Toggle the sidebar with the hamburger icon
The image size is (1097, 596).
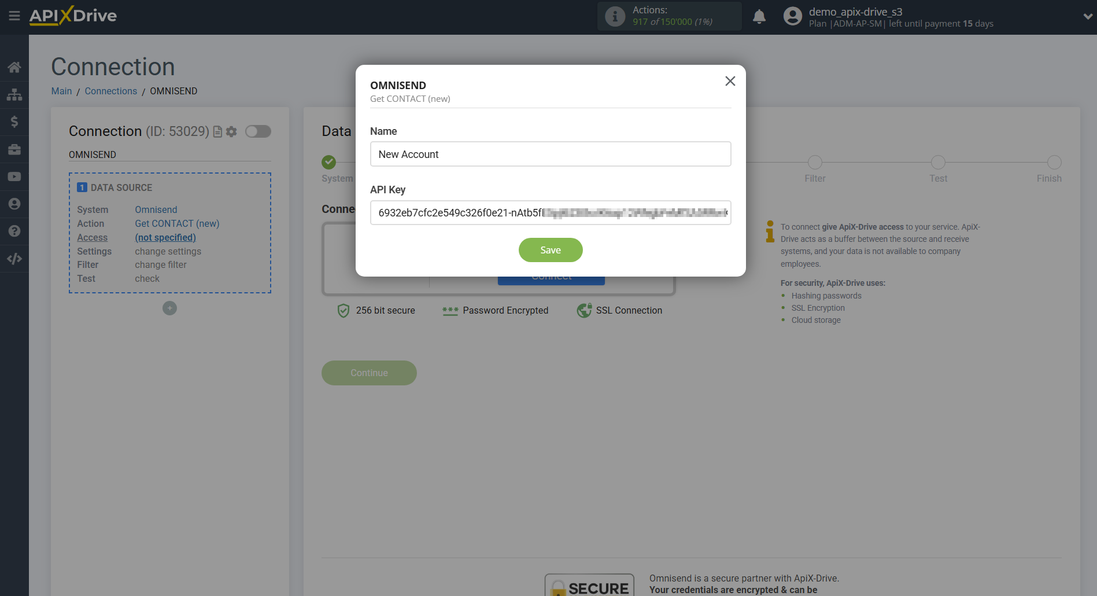coord(14,16)
